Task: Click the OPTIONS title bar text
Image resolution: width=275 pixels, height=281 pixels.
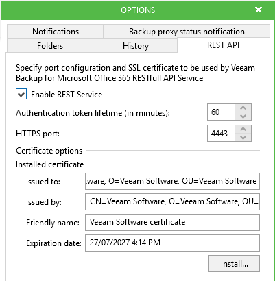Action: click(x=138, y=10)
